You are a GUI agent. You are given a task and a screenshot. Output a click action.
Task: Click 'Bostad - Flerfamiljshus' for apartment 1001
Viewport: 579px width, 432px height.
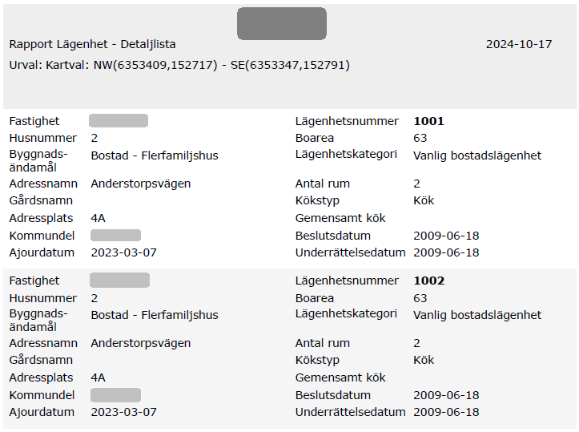point(155,155)
